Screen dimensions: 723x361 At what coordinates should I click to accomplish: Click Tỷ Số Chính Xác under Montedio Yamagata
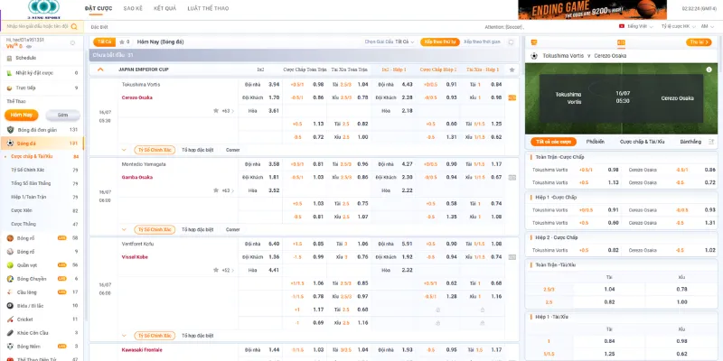tap(153, 229)
